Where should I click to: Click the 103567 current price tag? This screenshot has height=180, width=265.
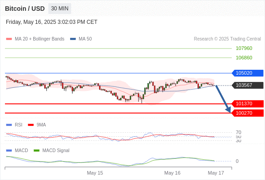(x=247, y=85)
